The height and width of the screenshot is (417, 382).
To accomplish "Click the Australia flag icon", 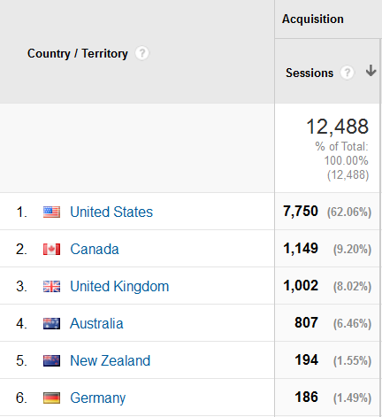I will pos(51,323).
